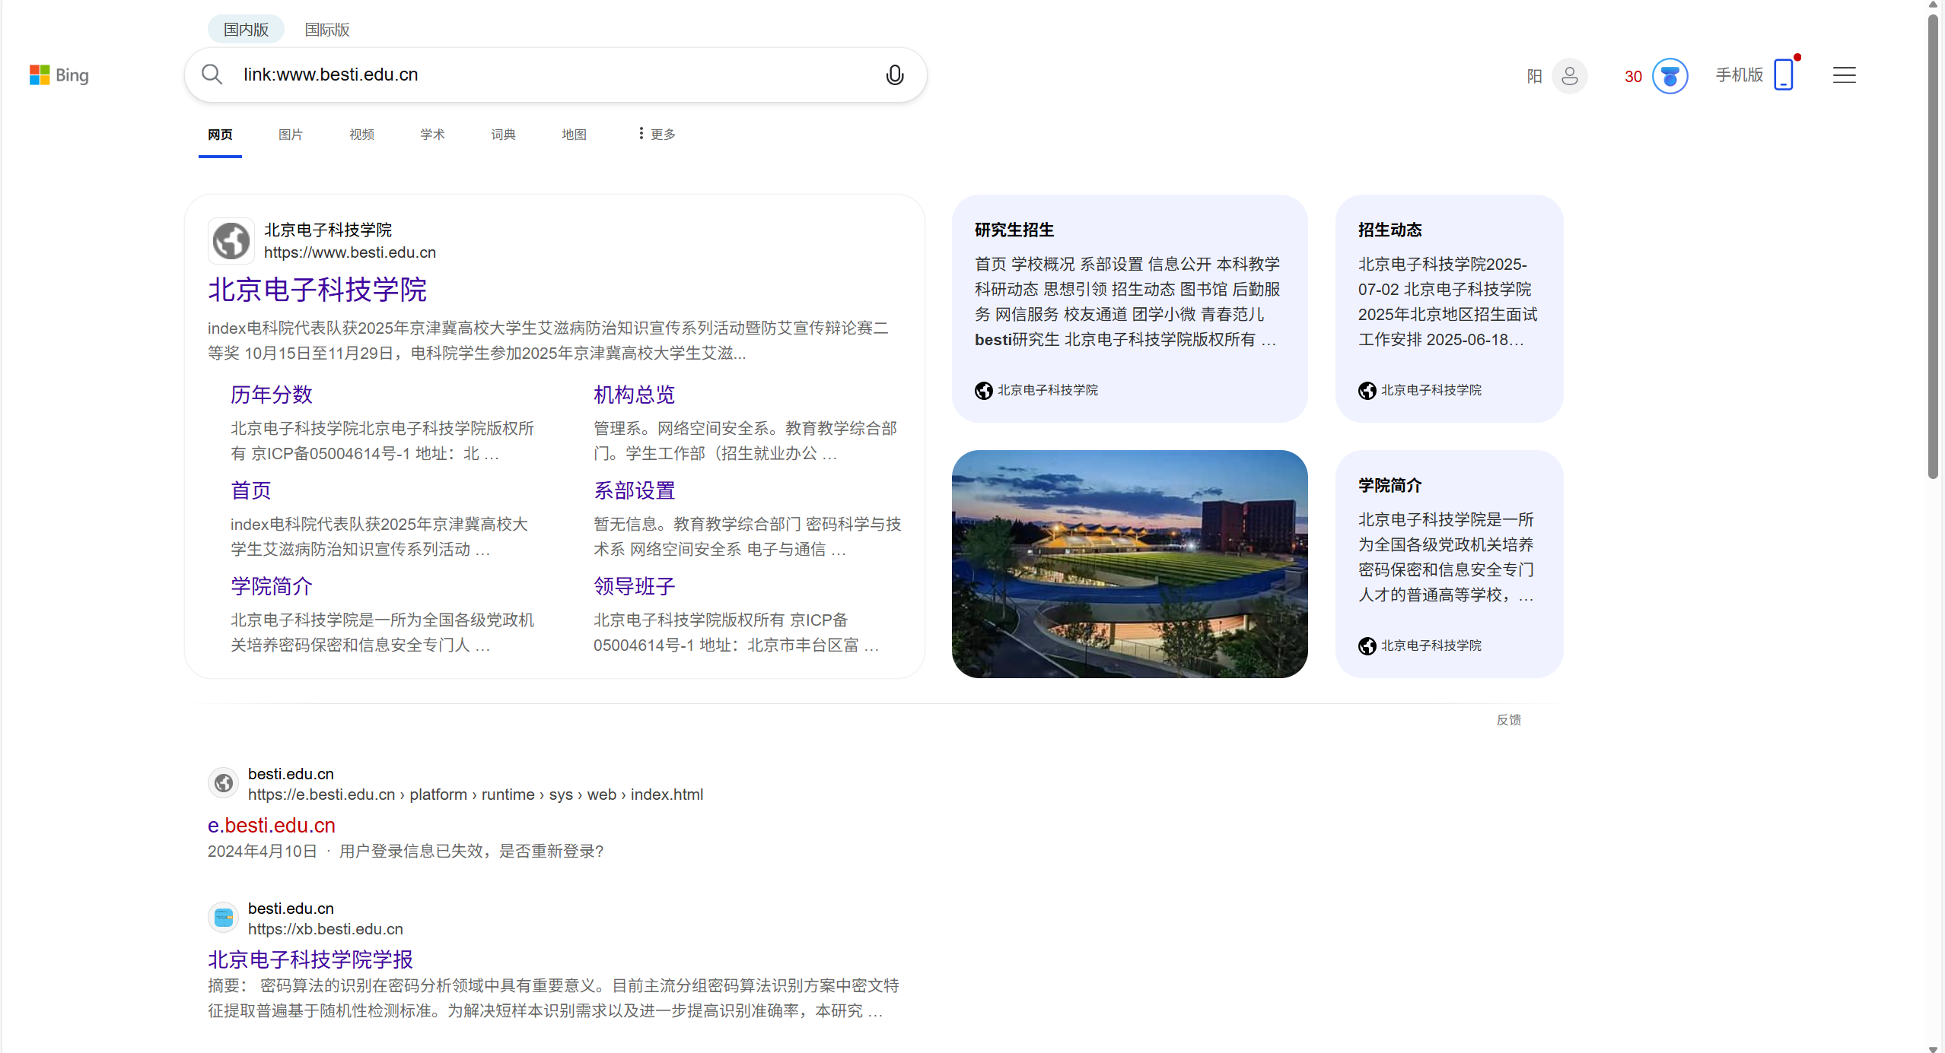
Task: Select the 图片 search tab
Action: coord(291,135)
